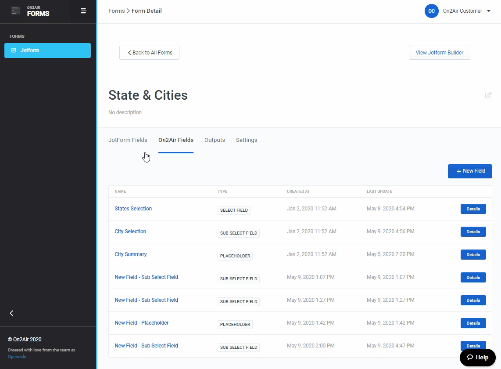The width and height of the screenshot is (501, 369).
Task: Open View Jotform Builder
Action: pos(439,53)
